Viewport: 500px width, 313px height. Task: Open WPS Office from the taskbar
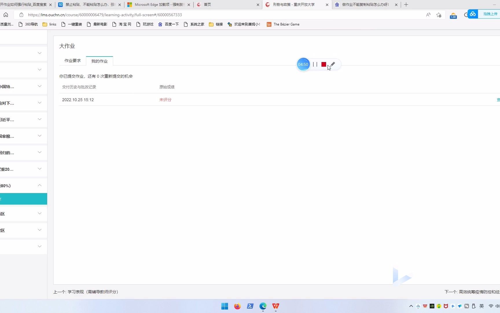275,306
